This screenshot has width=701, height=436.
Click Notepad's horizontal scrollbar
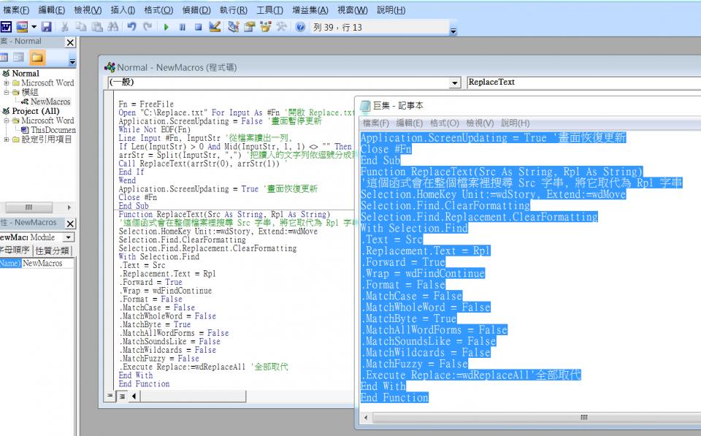[583, 417]
